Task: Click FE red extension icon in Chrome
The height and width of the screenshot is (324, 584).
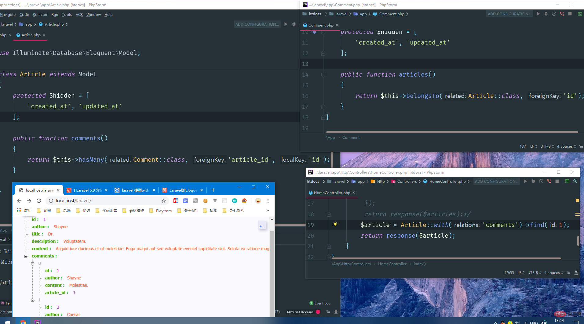Action: [x=176, y=201]
